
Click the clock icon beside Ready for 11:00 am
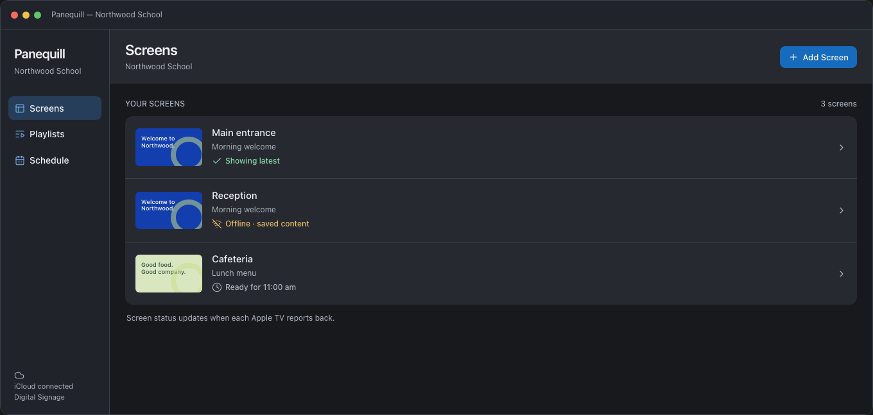(x=217, y=287)
